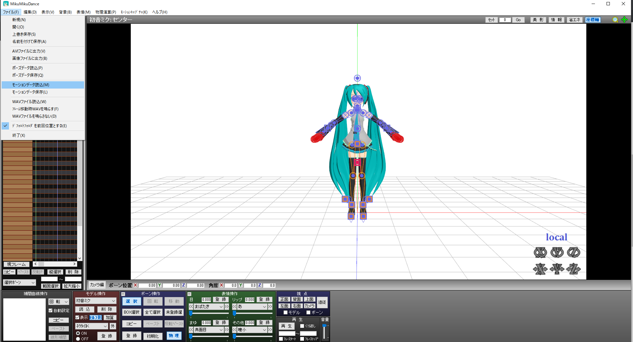The image size is (633, 342).
Task: Click previous other morph arrow beside 瞳小
Action: pos(234,330)
